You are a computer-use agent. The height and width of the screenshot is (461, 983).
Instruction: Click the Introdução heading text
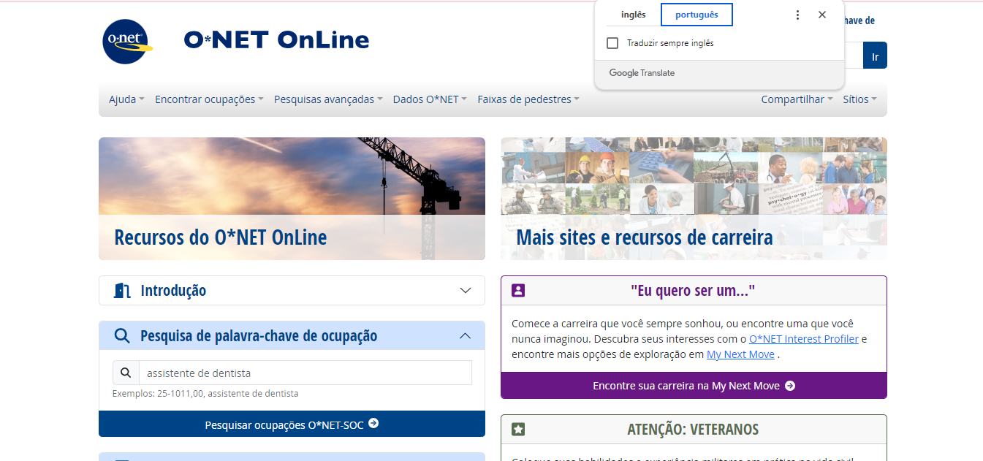pos(173,290)
